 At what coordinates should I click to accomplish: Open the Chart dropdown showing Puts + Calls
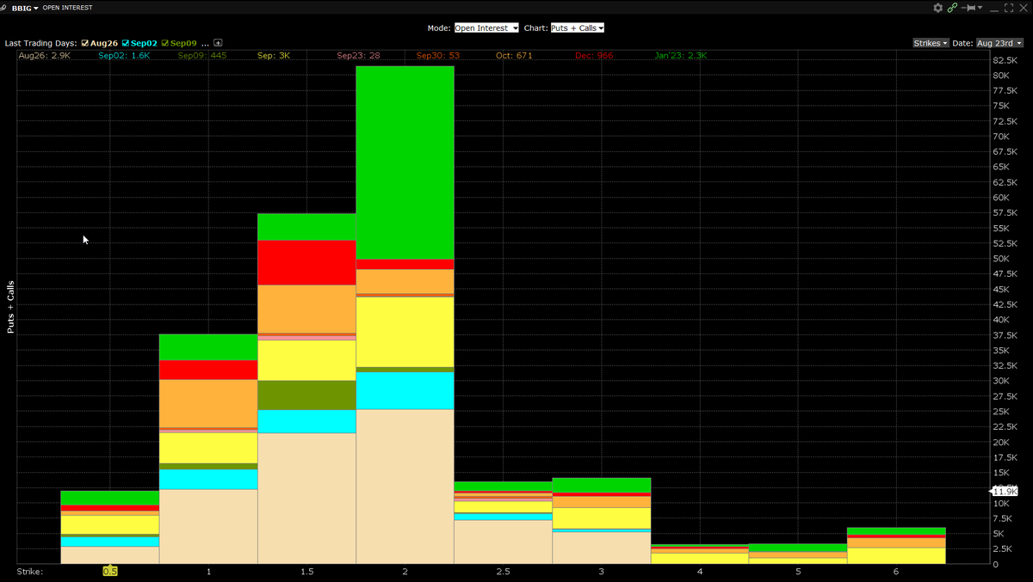point(577,27)
